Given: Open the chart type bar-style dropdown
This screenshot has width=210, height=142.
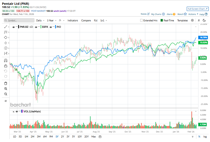Looking at the screenshot, I should tap(62, 21).
